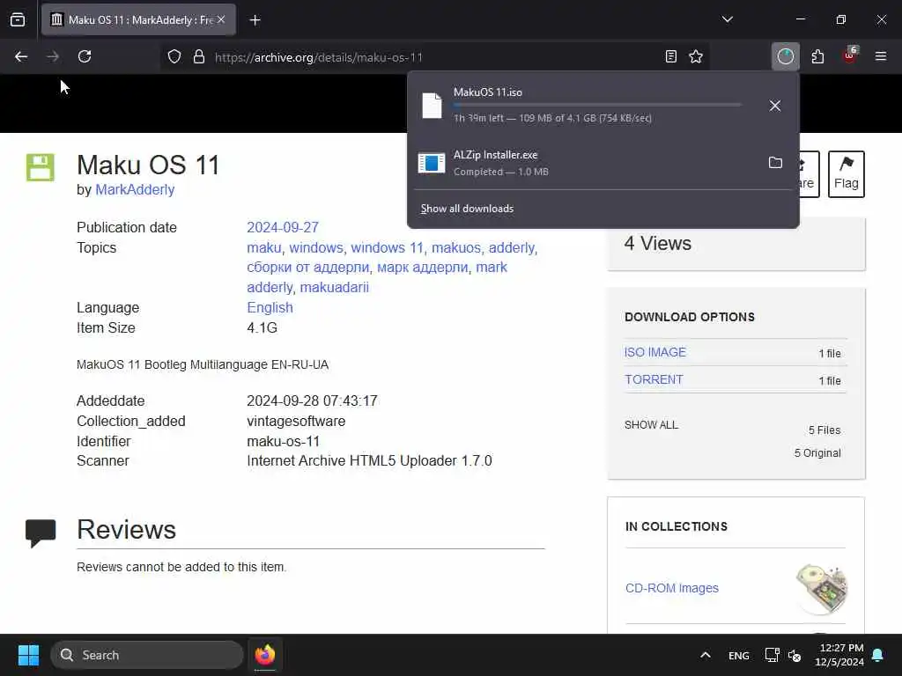The height and width of the screenshot is (676, 902).
Task: Click the Reviews speech bubble icon
Action: coord(41,533)
